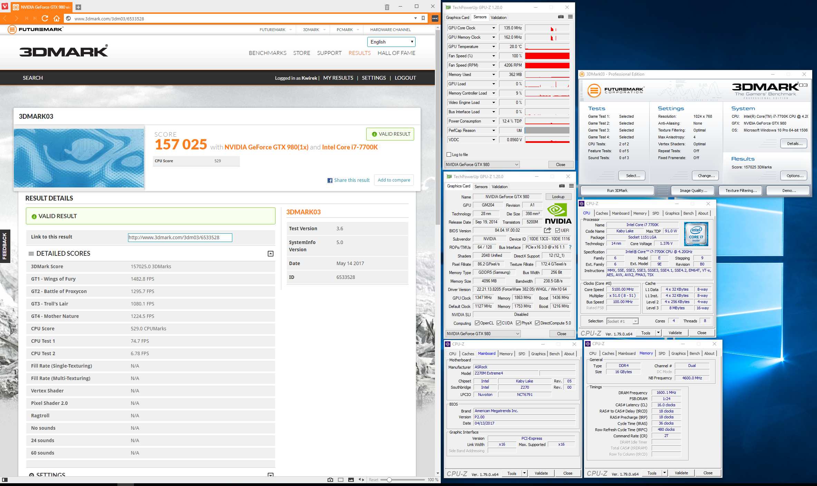Open the address bar history dropdown arrow

(x=416, y=18)
